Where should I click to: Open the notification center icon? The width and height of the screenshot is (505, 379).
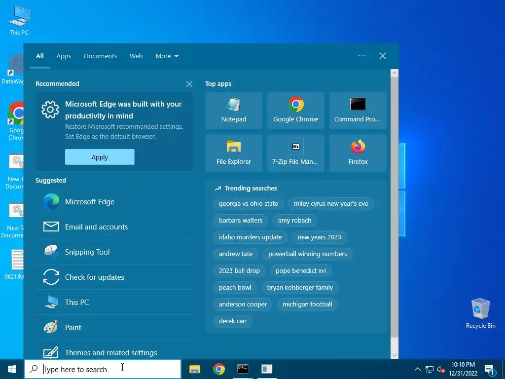(490, 370)
